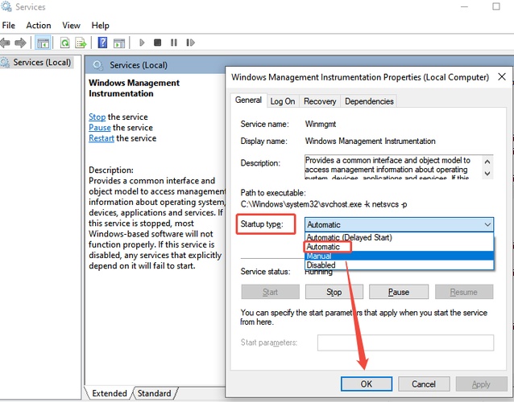Image resolution: width=514 pixels, height=402 pixels.
Task: Choose the Disabled startup option
Action: click(x=399, y=265)
